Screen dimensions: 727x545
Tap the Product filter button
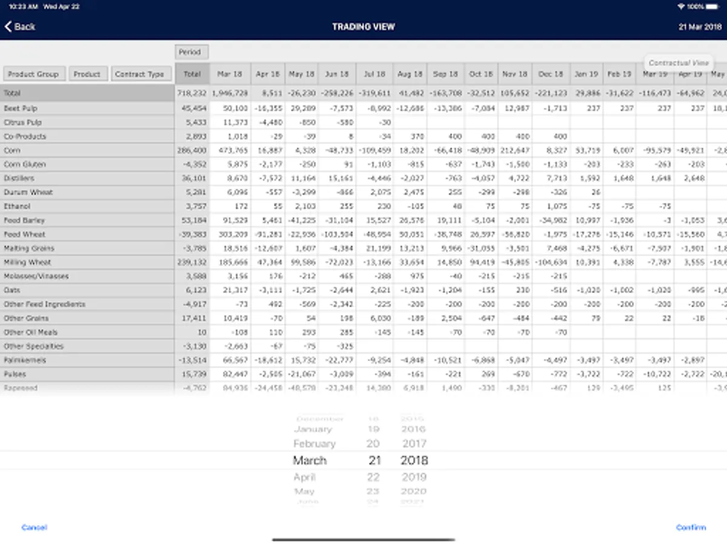pos(88,74)
